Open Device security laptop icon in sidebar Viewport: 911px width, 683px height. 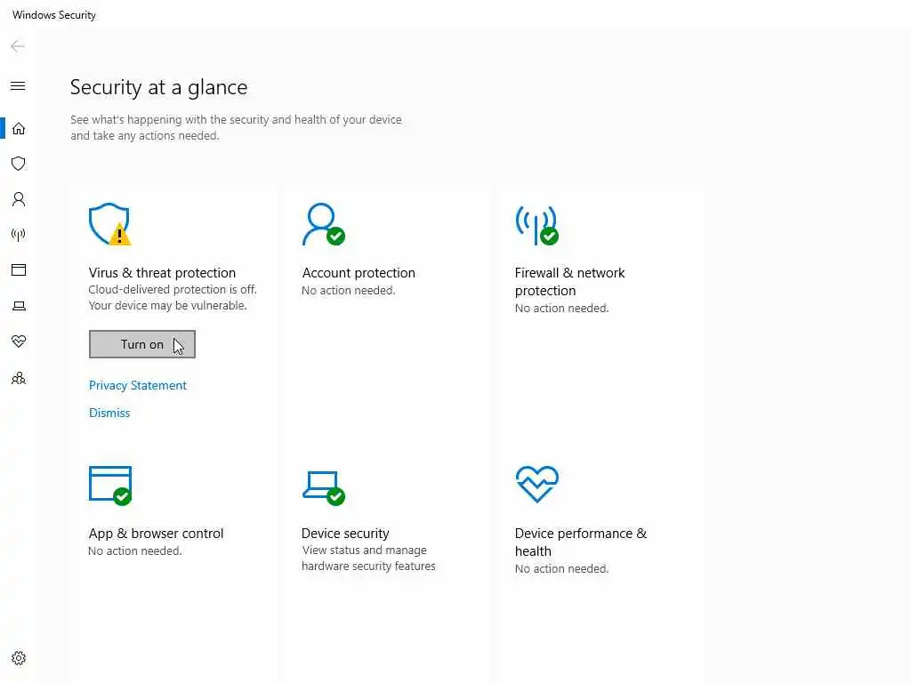coord(19,306)
